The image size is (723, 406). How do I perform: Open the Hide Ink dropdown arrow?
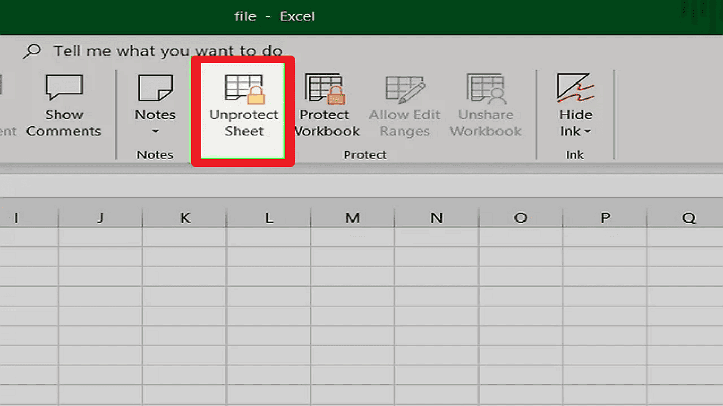(588, 131)
